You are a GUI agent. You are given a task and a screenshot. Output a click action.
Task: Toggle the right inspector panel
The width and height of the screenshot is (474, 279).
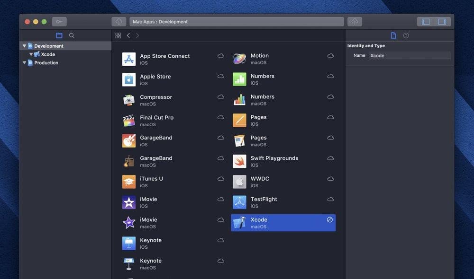[442, 22]
